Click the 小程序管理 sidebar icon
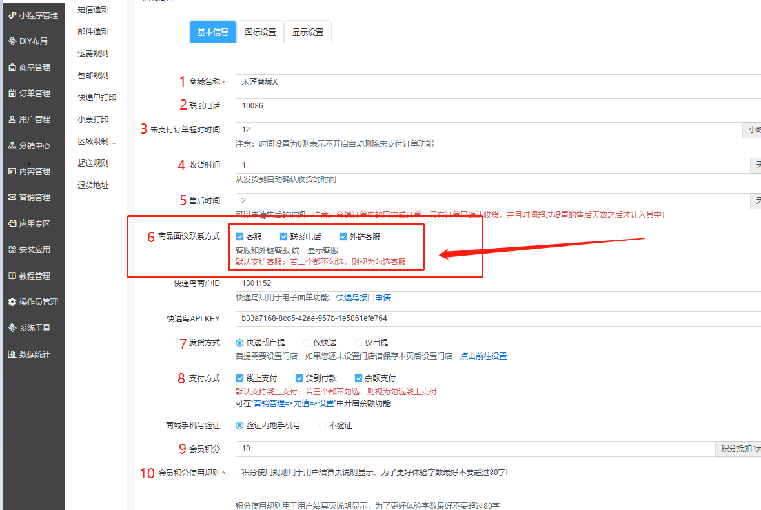Image resolution: width=761 pixels, height=510 pixels. pos(12,15)
